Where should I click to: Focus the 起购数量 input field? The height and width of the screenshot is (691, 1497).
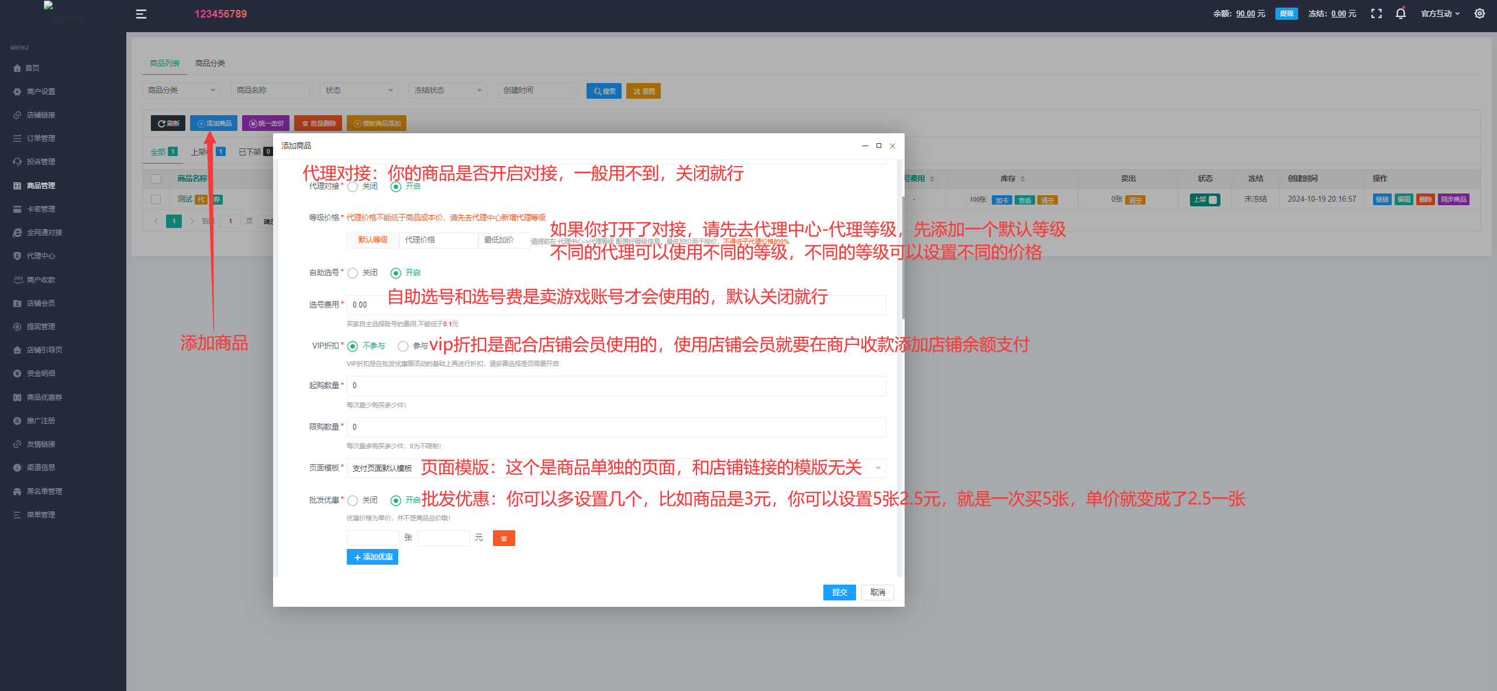[616, 386]
